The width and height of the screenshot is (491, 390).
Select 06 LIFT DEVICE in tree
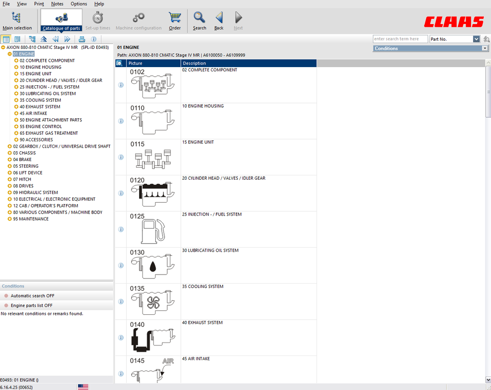[27, 173]
